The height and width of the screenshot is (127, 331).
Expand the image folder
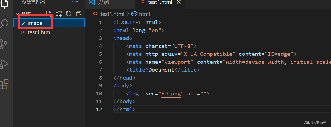[x=35, y=23]
